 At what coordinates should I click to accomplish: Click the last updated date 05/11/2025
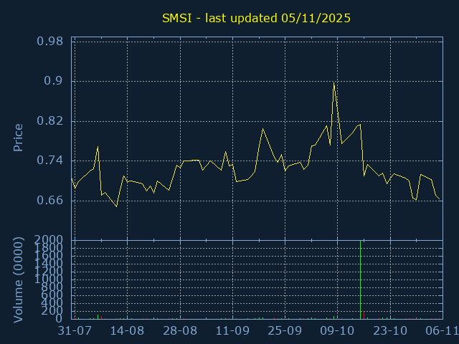point(316,18)
